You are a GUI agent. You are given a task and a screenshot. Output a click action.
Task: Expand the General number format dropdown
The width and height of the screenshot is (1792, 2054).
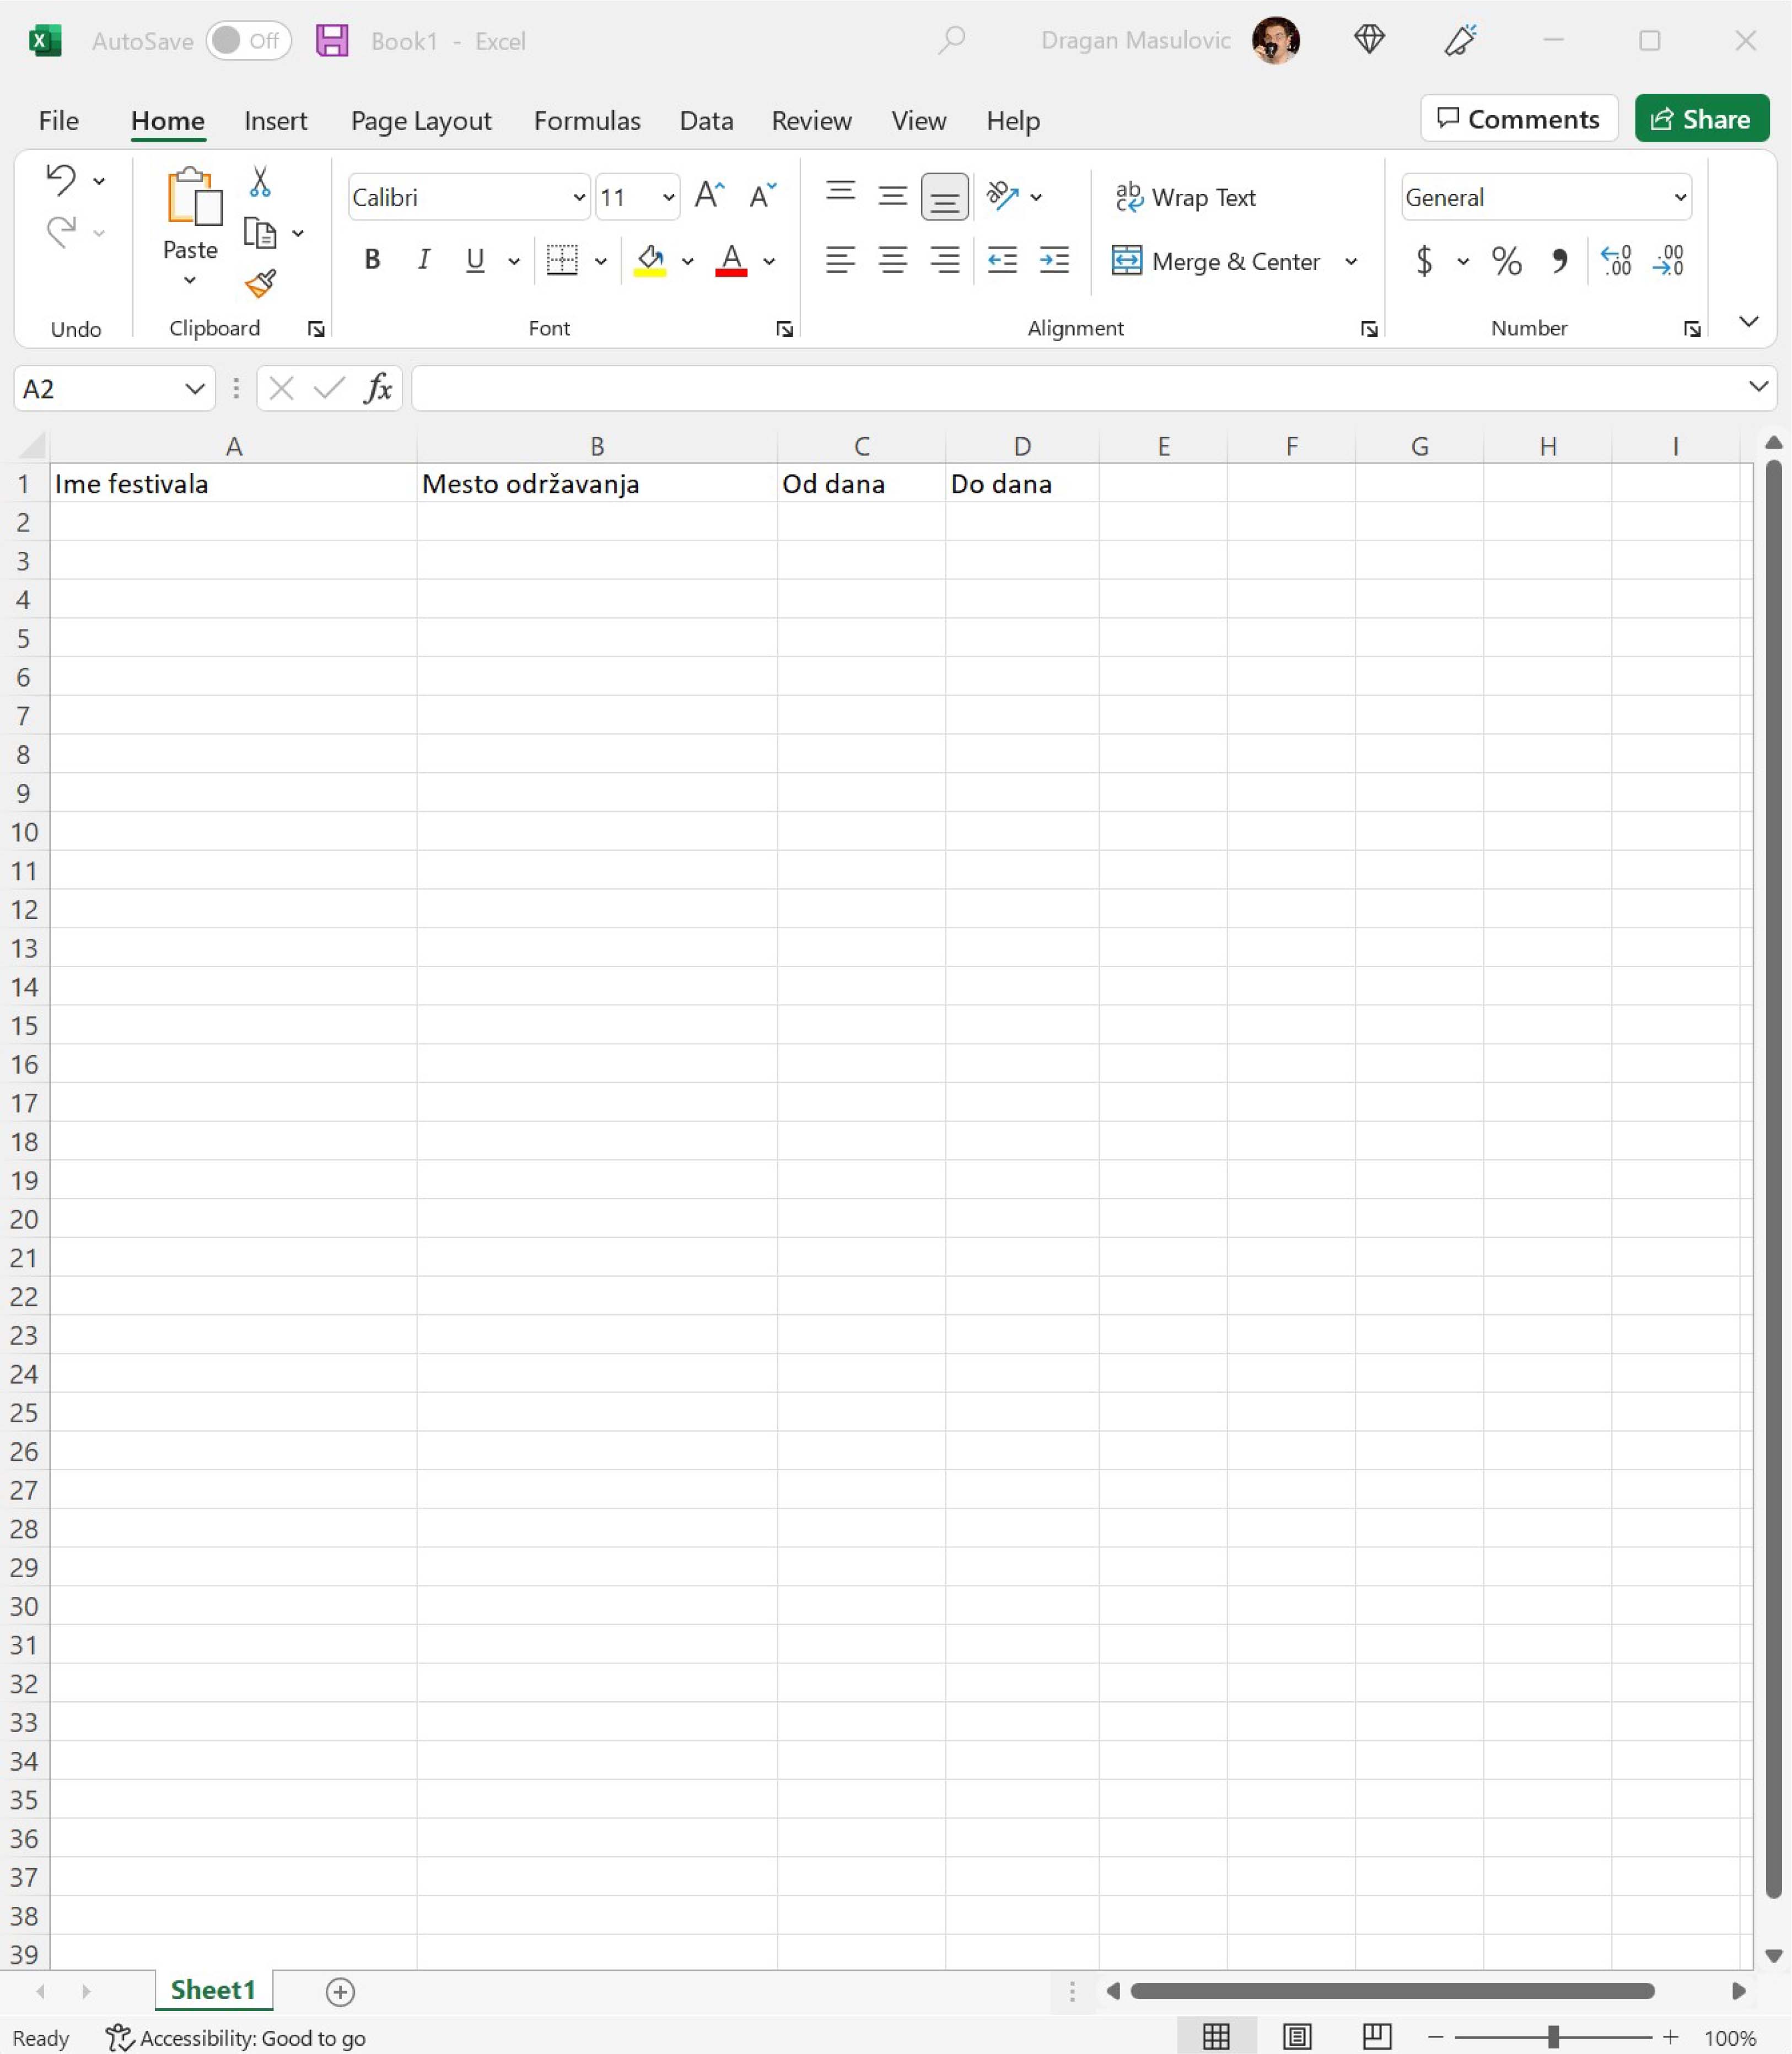pyautogui.click(x=1680, y=197)
